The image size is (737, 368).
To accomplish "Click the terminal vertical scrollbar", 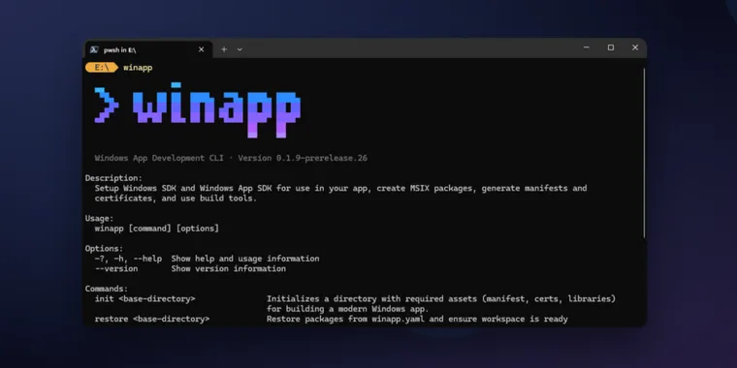I will (644, 153).
